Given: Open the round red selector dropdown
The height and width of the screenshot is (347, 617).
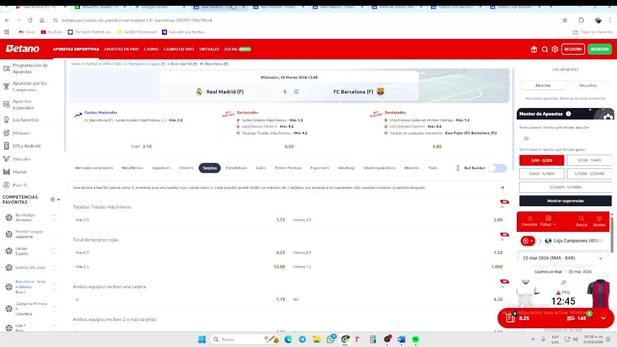Looking at the screenshot, I should (528, 240).
